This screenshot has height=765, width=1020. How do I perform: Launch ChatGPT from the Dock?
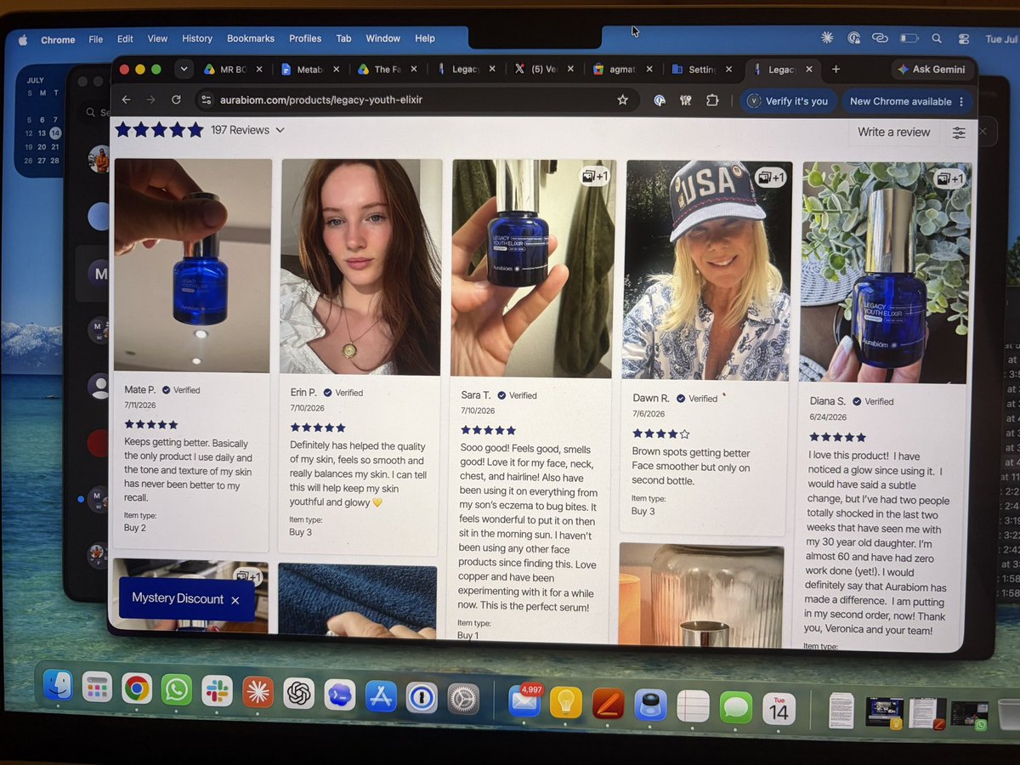click(x=299, y=694)
